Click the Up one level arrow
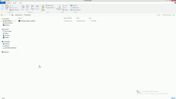Viewport: 176px width, 99px height. click(10, 15)
